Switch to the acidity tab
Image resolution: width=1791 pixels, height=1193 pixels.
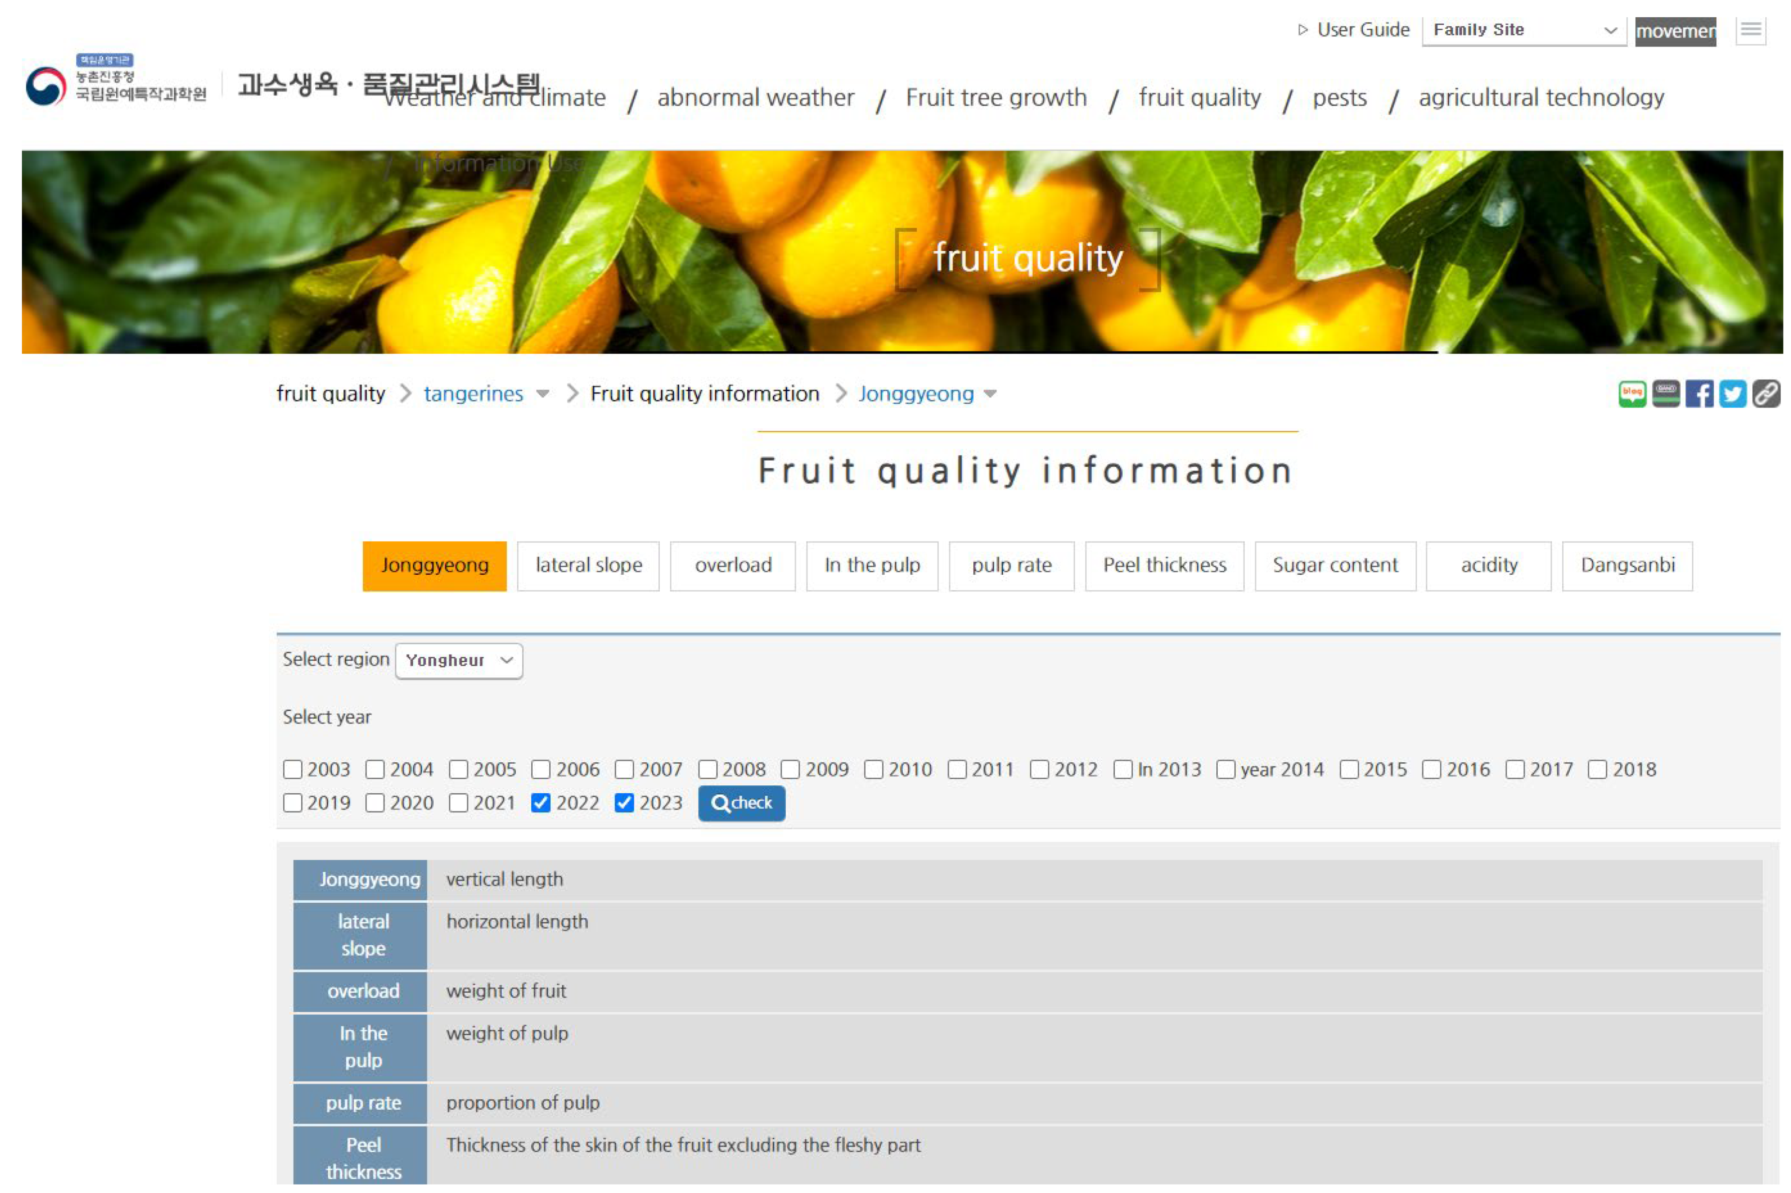coord(1488,565)
